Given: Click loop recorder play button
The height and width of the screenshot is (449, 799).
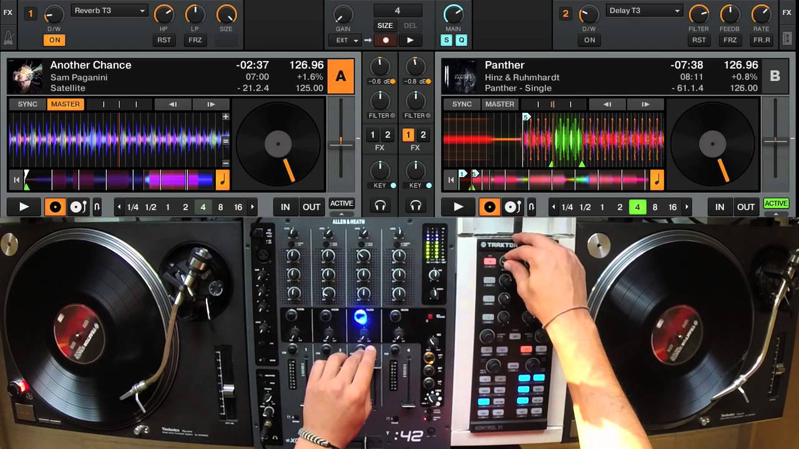Looking at the screenshot, I should pyautogui.click(x=410, y=40).
